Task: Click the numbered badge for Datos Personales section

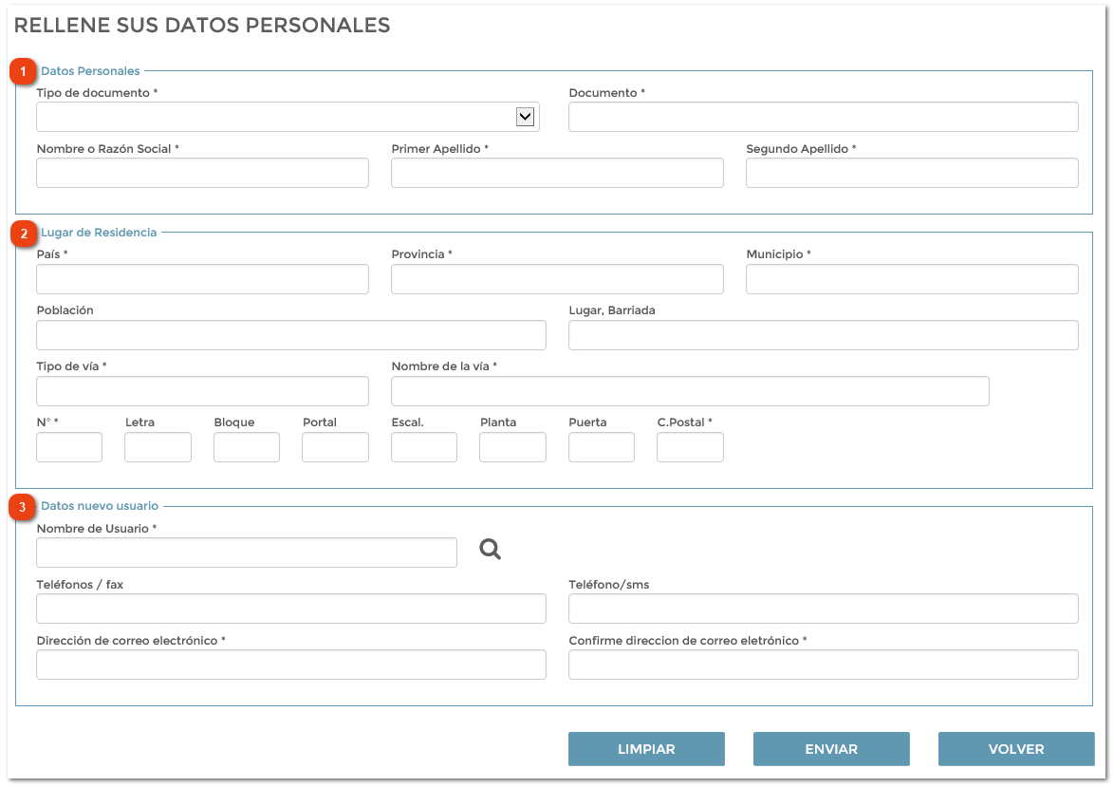Action: click(x=24, y=70)
